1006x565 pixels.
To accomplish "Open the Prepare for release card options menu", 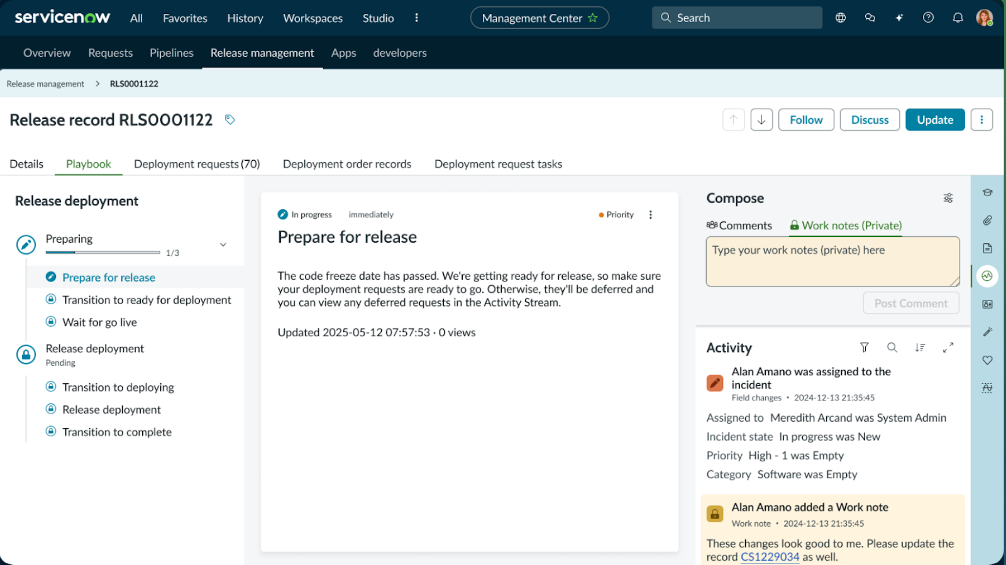I will click(x=651, y=215).
